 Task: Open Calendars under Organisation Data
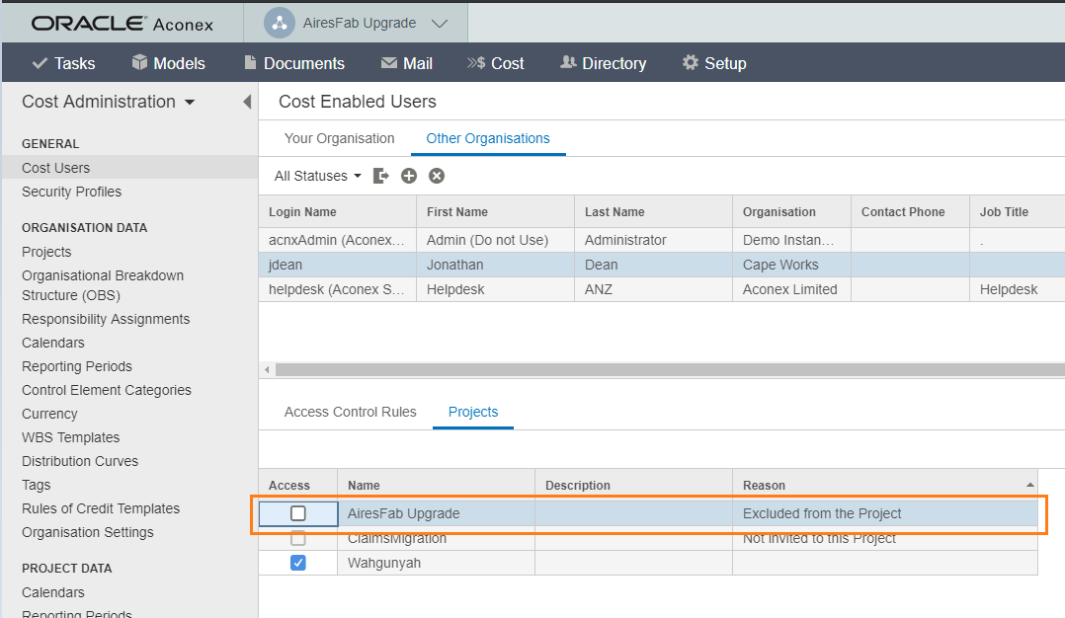point(53,343)
